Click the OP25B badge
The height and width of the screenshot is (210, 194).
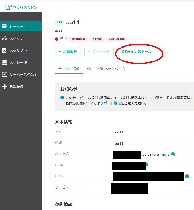point(97,40)
